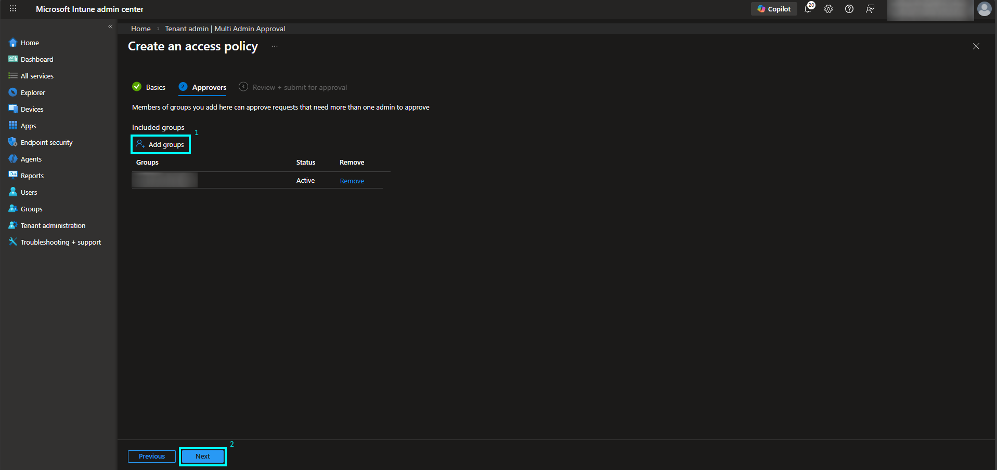Click the Tenant administration icon
The image size is (997, 470).
point(13,225)
